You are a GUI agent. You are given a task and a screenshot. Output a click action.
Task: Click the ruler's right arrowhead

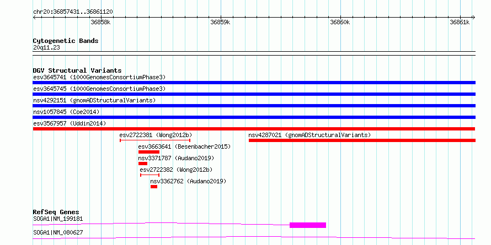click(x=474, y=17)
